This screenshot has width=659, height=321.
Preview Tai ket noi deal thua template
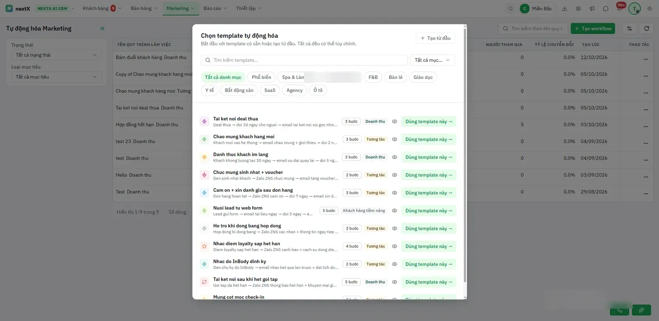[394, 121]
